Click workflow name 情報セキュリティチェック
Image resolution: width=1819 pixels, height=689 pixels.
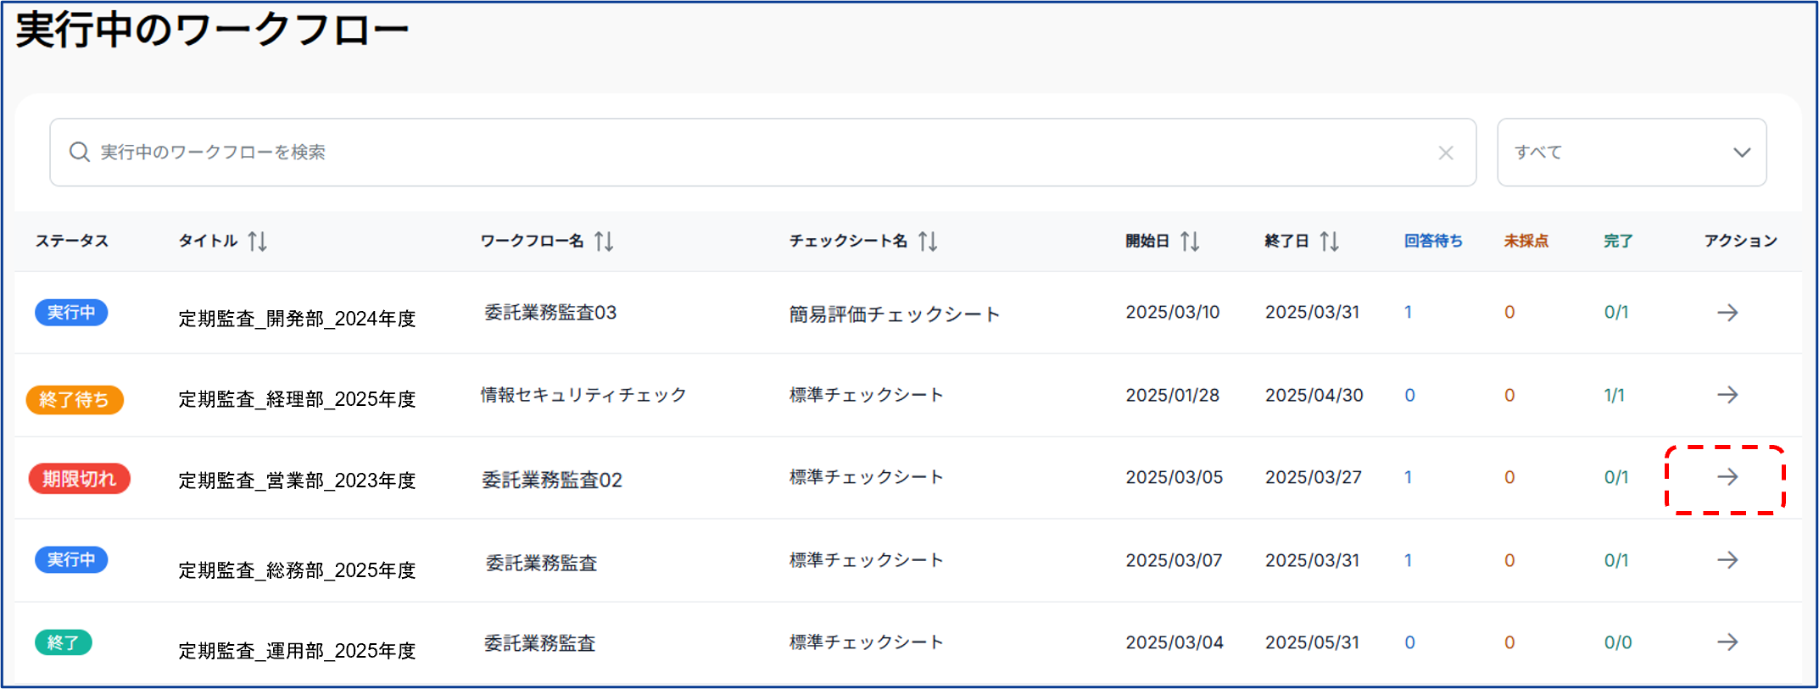pyautogui.click(x=583, y=395)
